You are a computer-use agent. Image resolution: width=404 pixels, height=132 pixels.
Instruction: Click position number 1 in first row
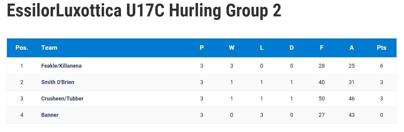[22, 66]
